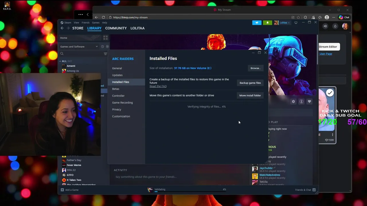Click Friends & Chat icon
Viewport: 367px width, 206px height.
pyautogui.click(x=314, y=190)
